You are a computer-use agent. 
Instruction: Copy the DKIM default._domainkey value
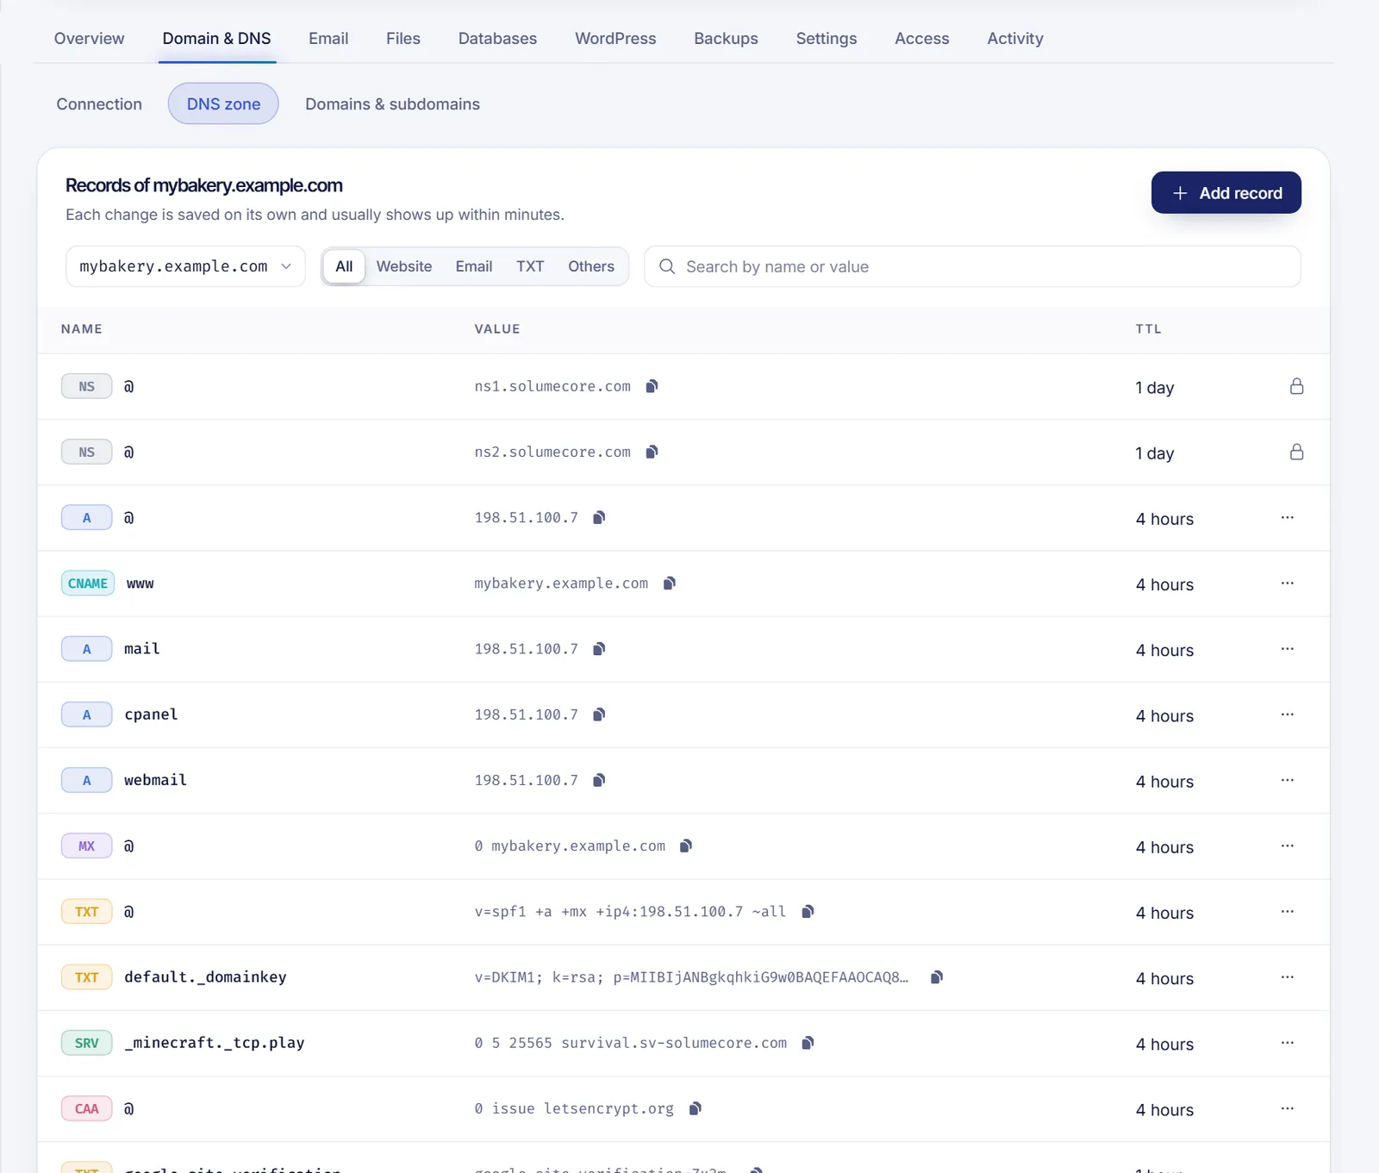tap(937, 977)
